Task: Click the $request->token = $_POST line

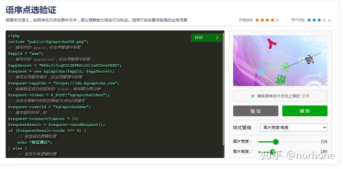Action: click(59, 95)
